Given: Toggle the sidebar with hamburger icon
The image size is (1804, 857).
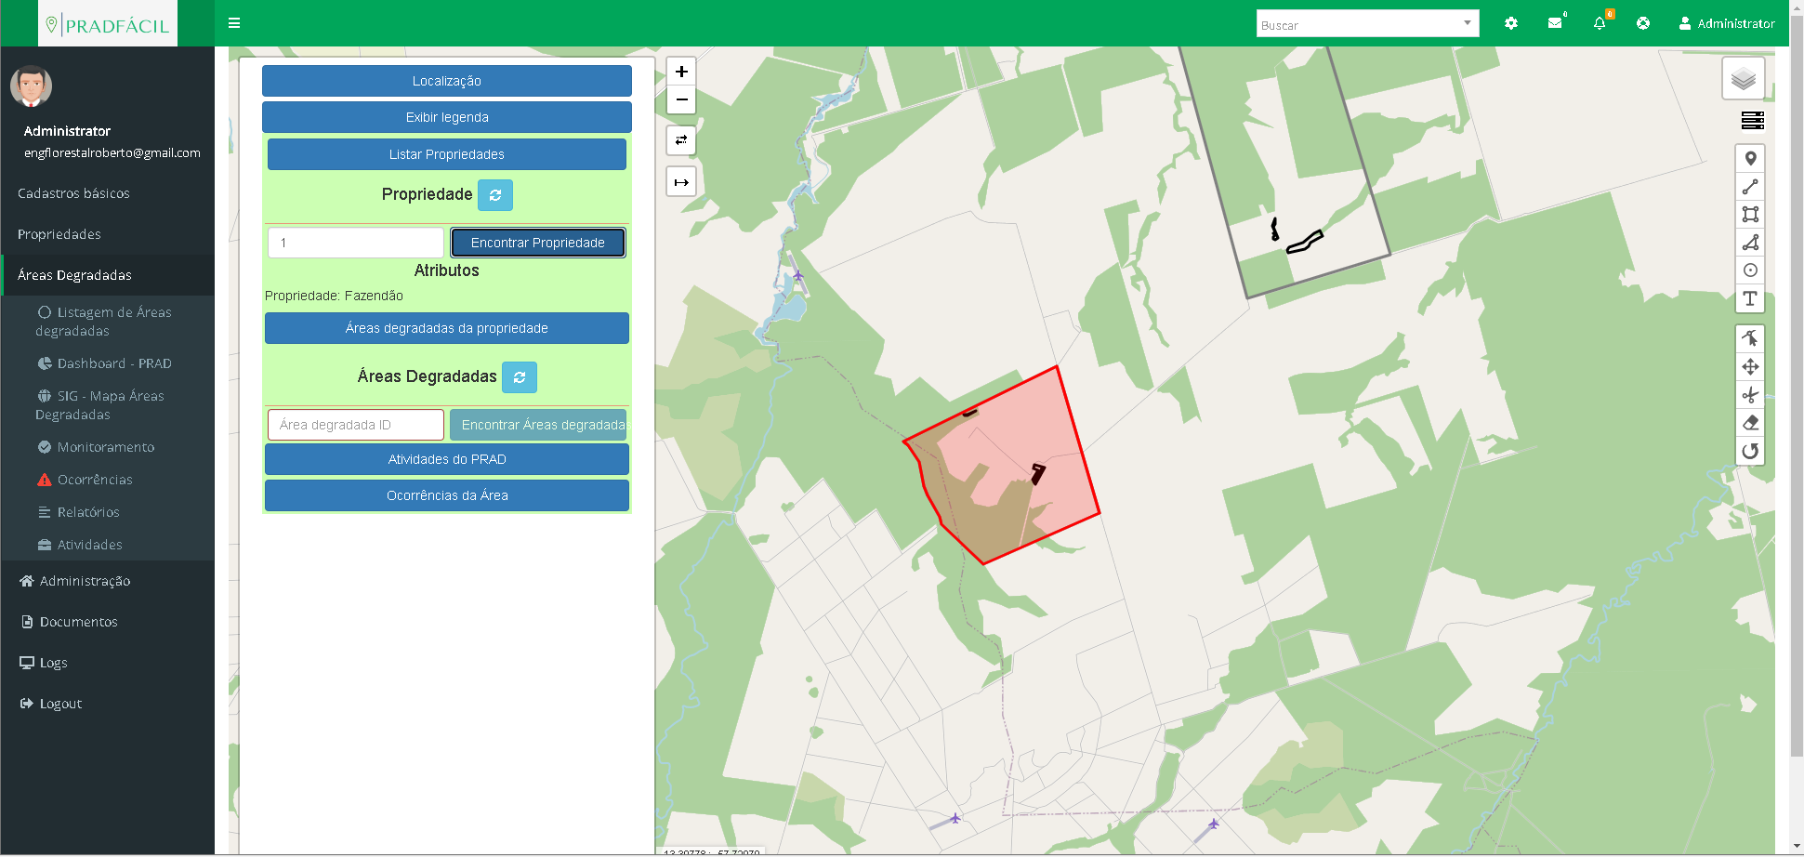Looking at the screenshot, I should tap(234, 23).
